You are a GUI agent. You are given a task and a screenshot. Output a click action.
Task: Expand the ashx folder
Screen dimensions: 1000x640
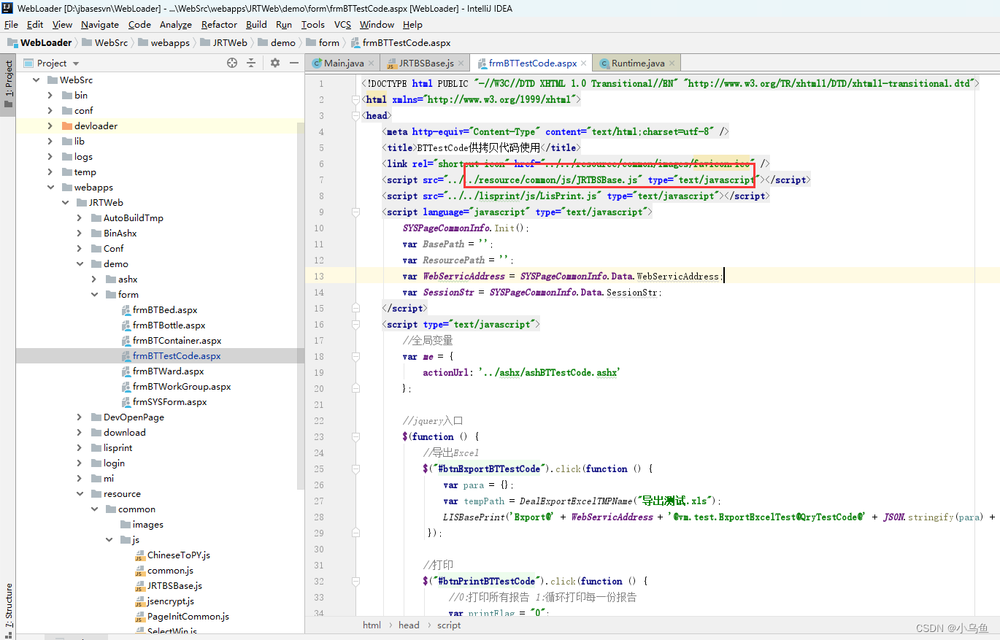click(x=93, y=279)
